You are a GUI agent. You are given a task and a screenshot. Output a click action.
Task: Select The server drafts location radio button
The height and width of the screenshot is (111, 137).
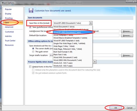point(33,49)
